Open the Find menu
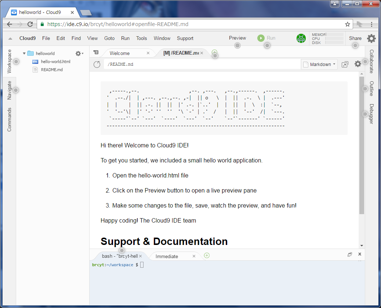The height and width of the screenshot is (308, 381). [76, 38]
